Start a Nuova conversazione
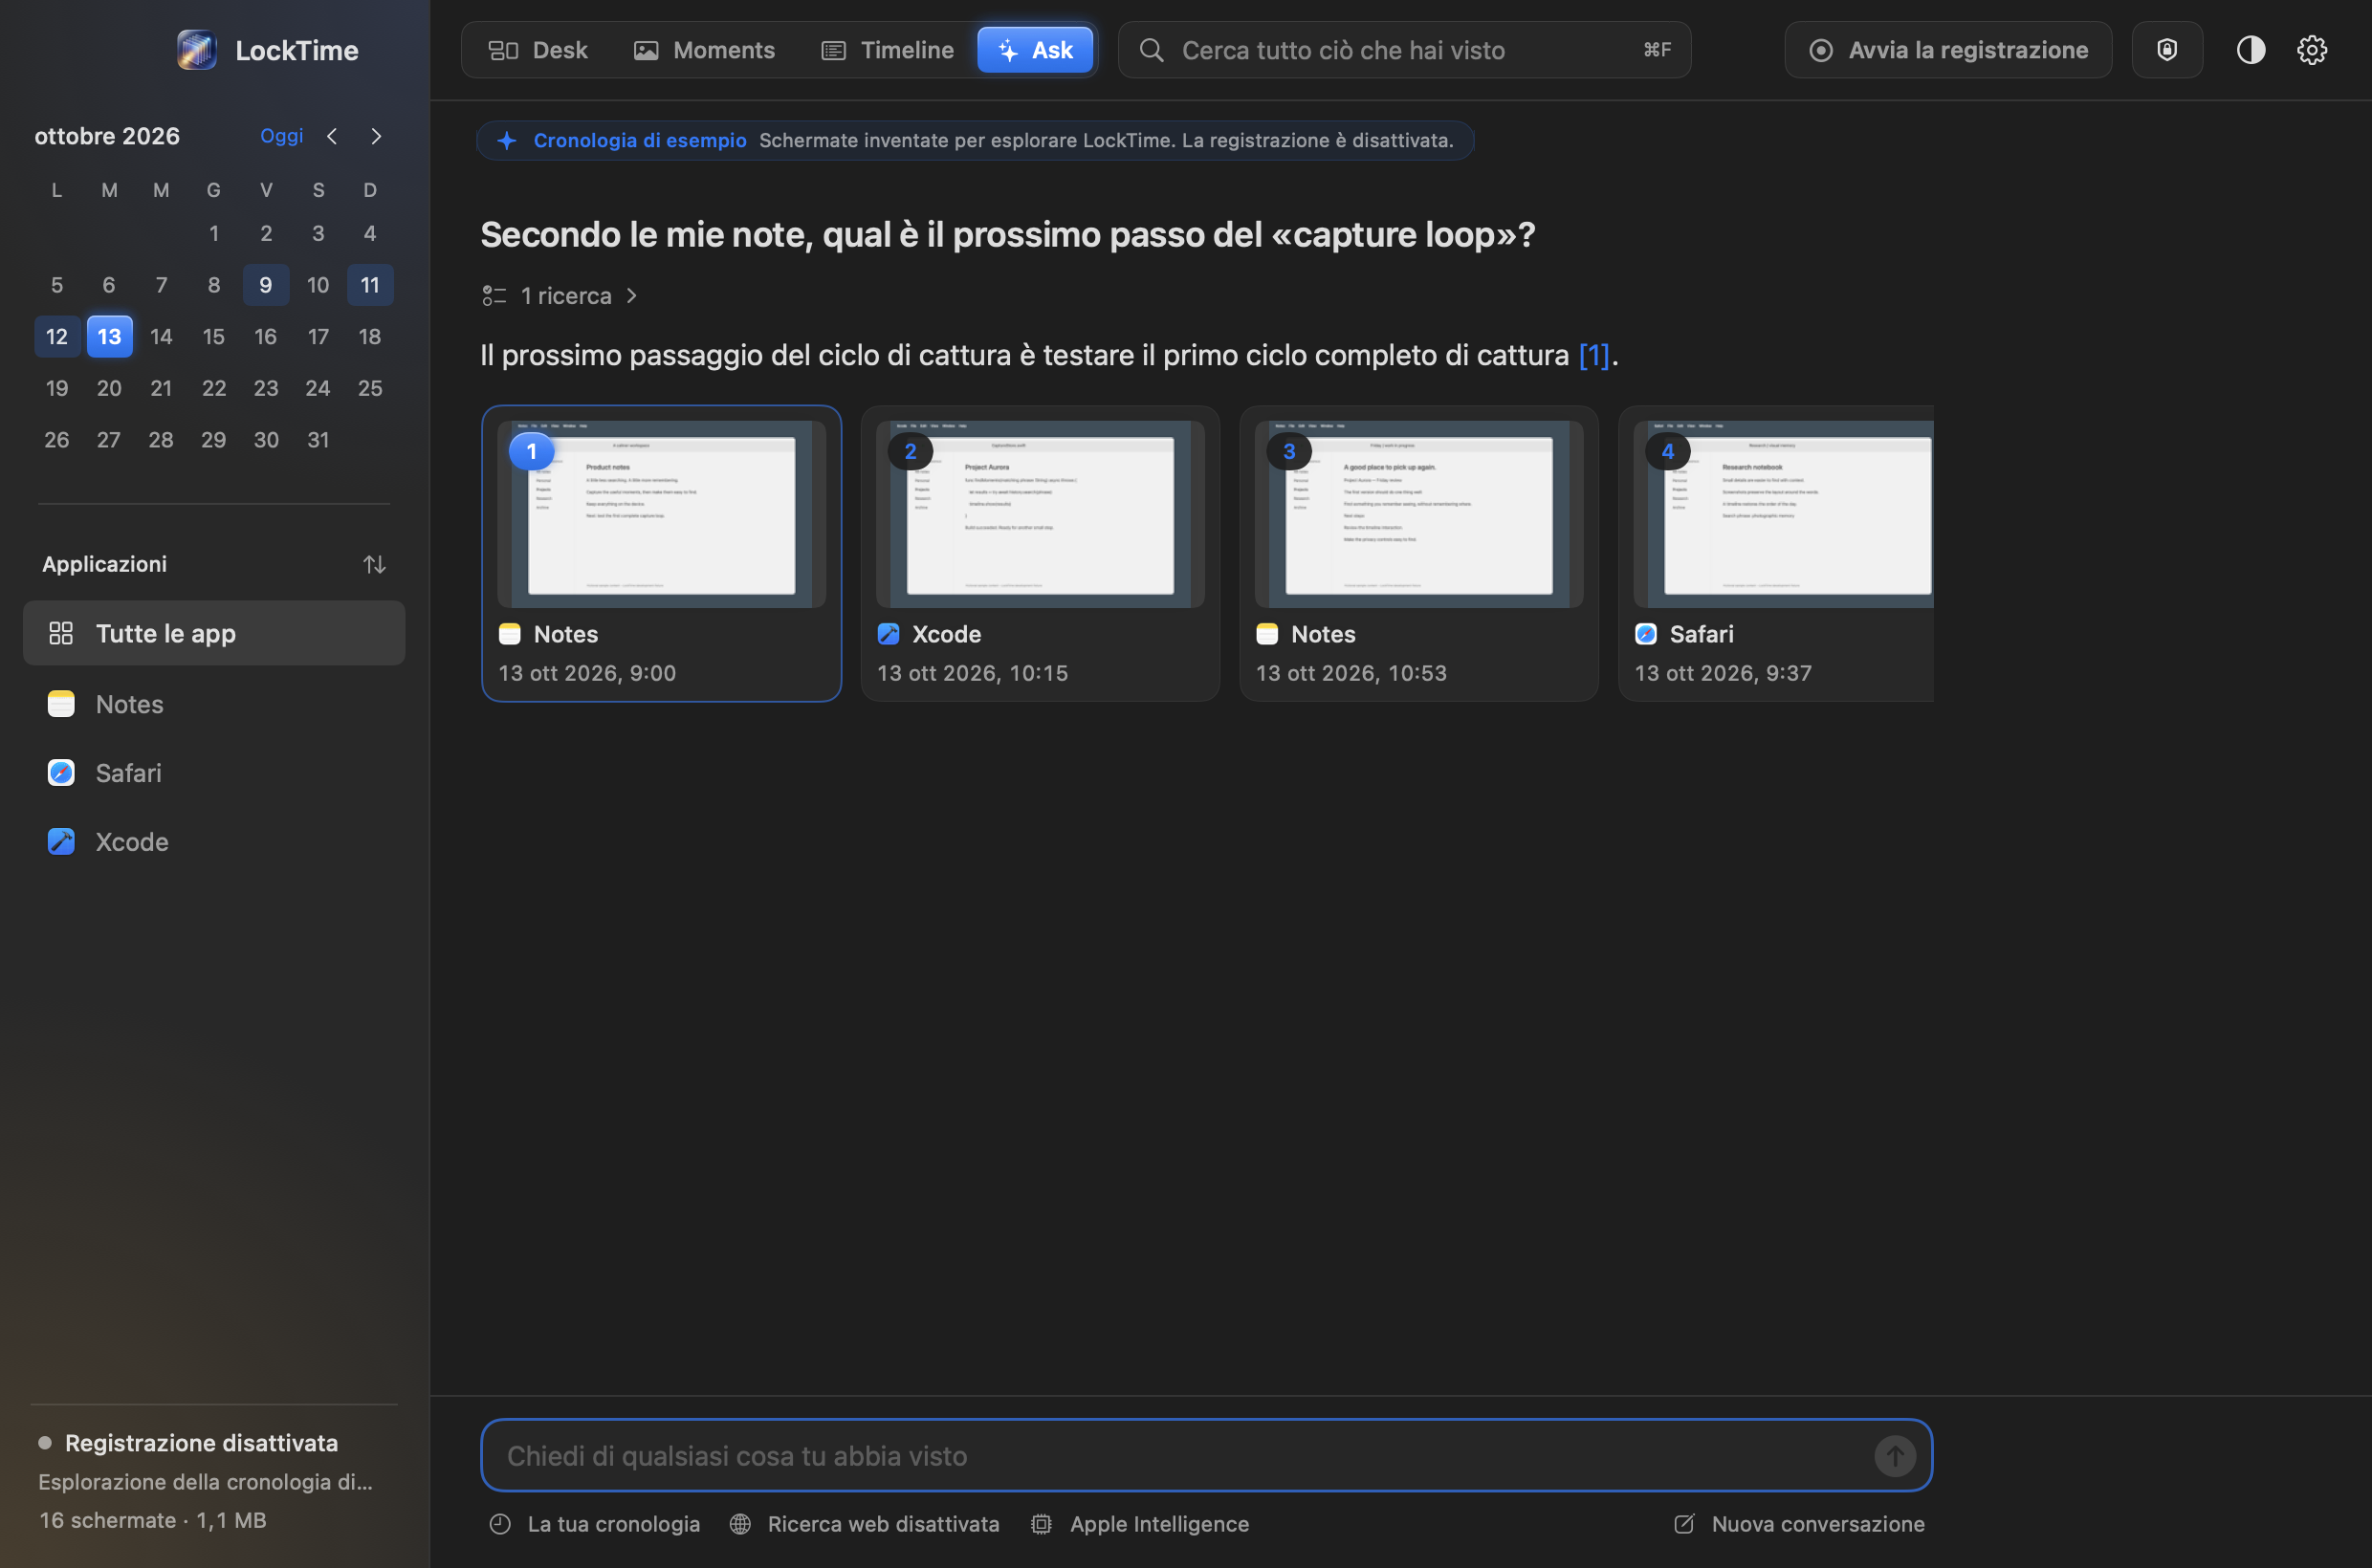The image size is (2372, 1568). [x=1800, y=1524]
